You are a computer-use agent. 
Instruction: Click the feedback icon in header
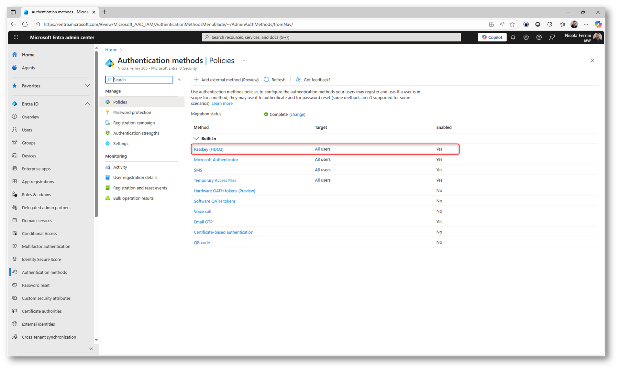[x=552, y=37]
